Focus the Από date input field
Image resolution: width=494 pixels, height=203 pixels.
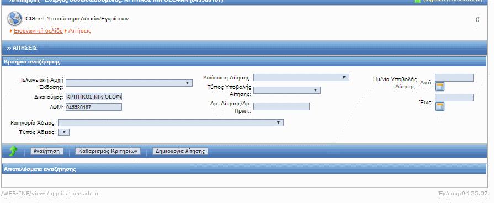tap(454, 78)
